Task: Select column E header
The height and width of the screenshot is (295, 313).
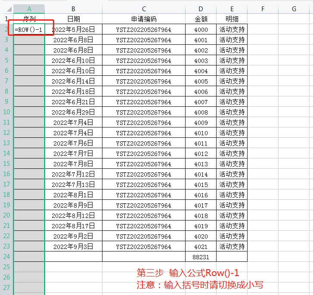Action: pyautogui.click(x=232, y=9)
